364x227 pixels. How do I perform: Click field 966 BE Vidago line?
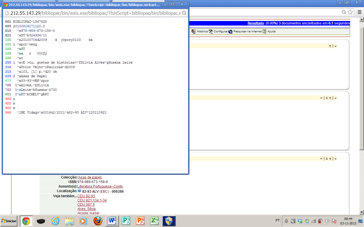point(56,113)
